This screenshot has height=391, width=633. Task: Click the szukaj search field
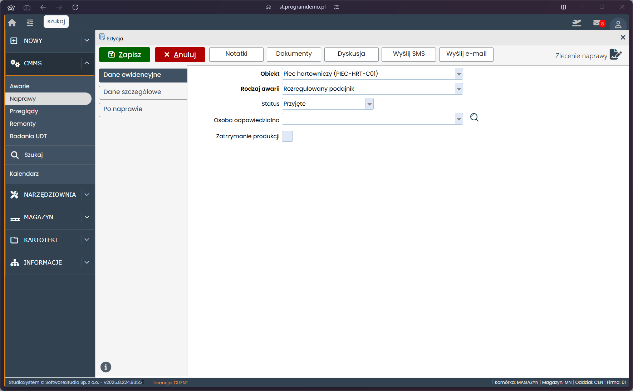(x=56, y=21)
